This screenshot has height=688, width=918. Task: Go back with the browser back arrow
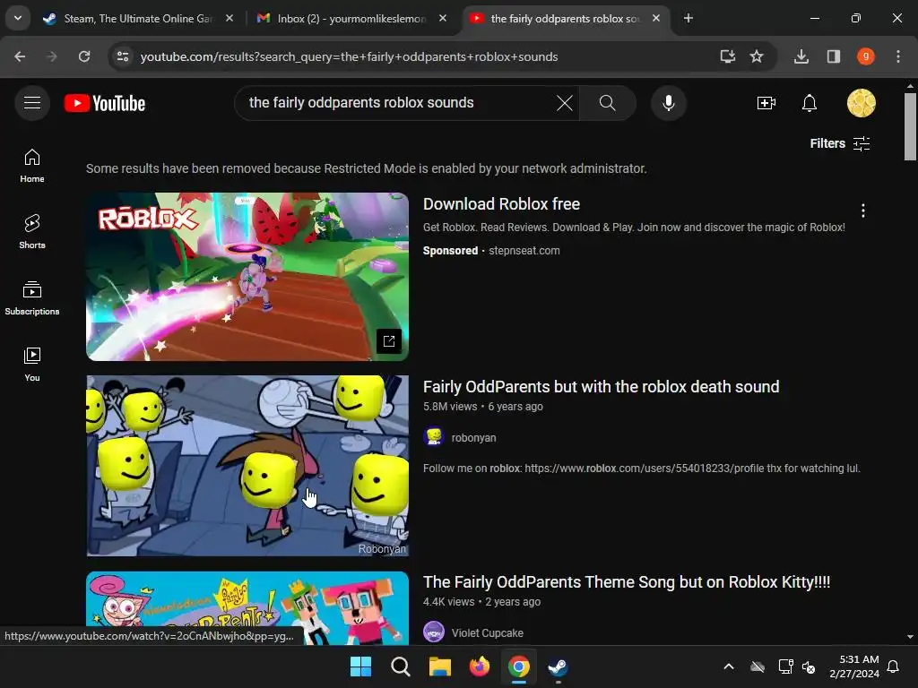click(x=20, y=56)
